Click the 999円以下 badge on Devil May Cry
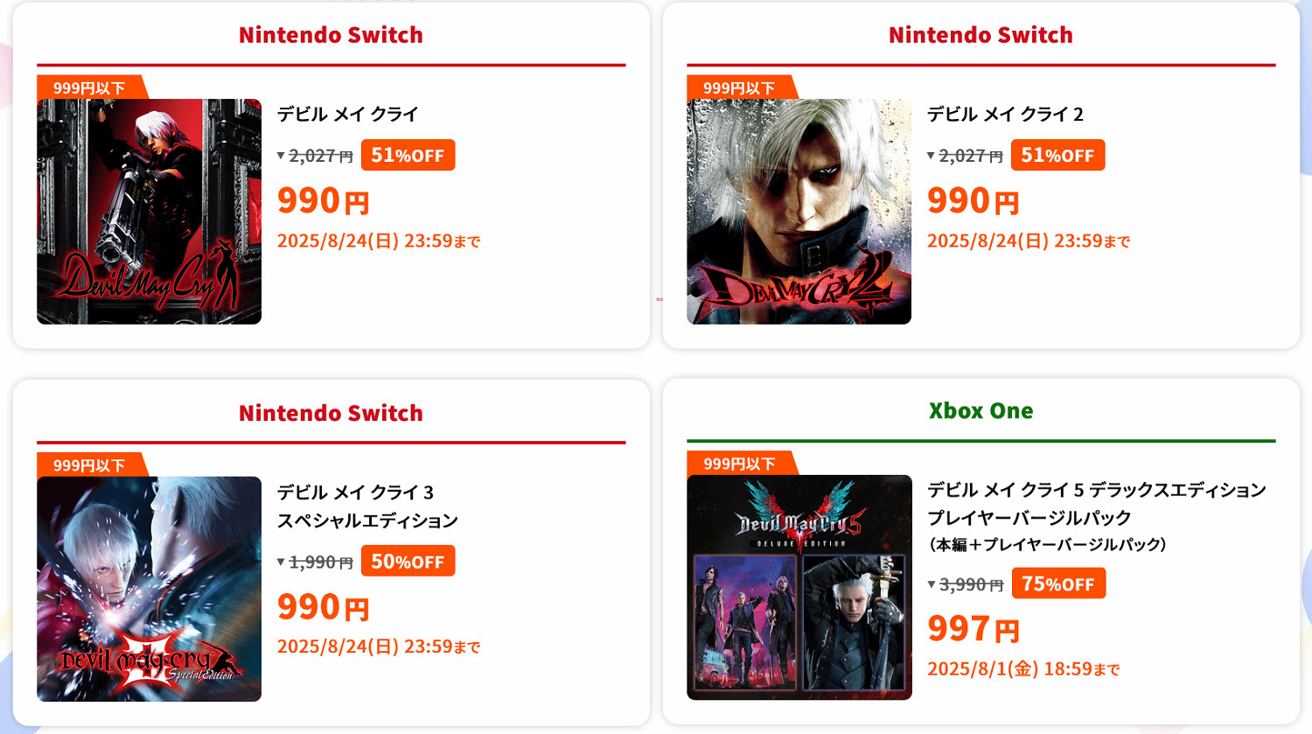1312x734 pixels. [x=89, y=87]
